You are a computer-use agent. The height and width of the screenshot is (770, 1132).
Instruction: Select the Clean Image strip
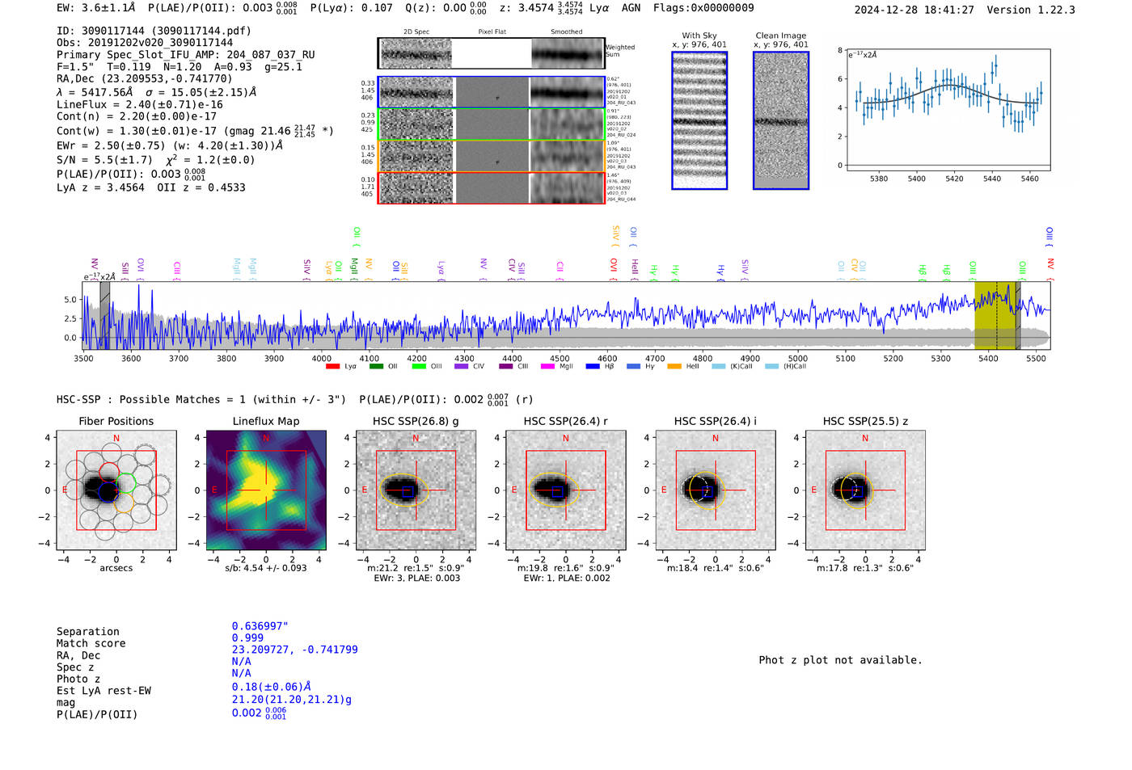pos(781,120)
